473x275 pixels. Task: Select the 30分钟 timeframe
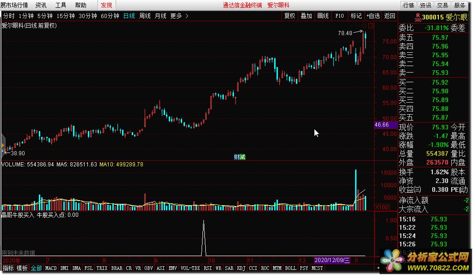tap(88, 16)
